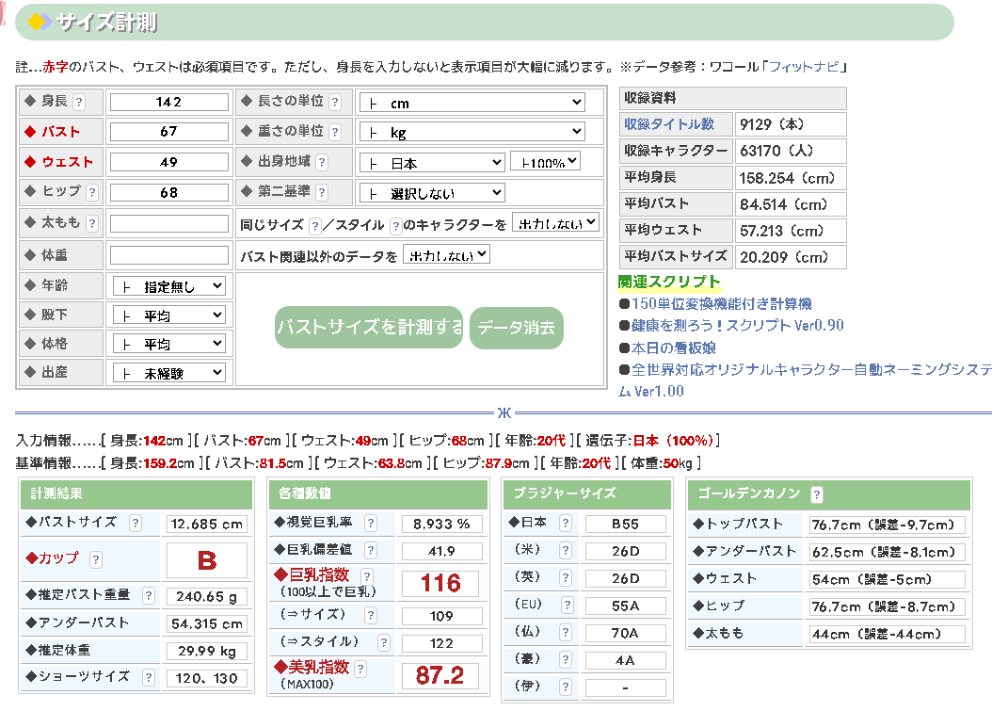
Task: Open the 出産 未経験 dropdown
Action: coord(169,374)
